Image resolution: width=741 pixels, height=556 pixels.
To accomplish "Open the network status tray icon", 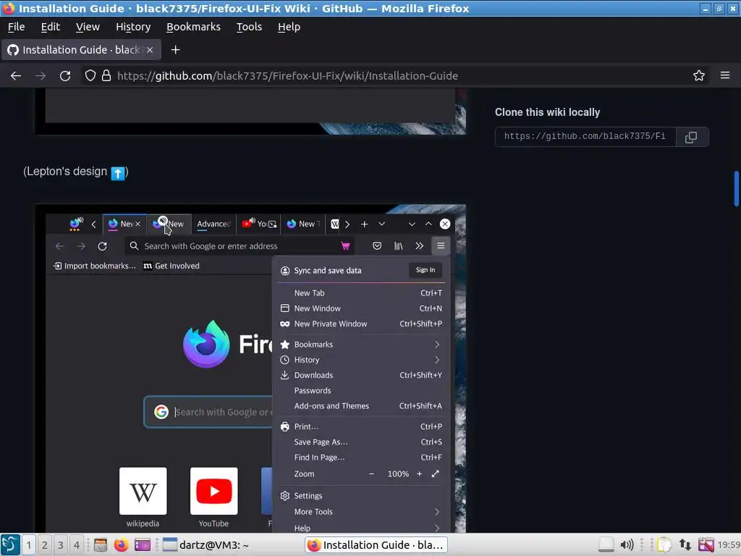I will (x=685, y=544).
